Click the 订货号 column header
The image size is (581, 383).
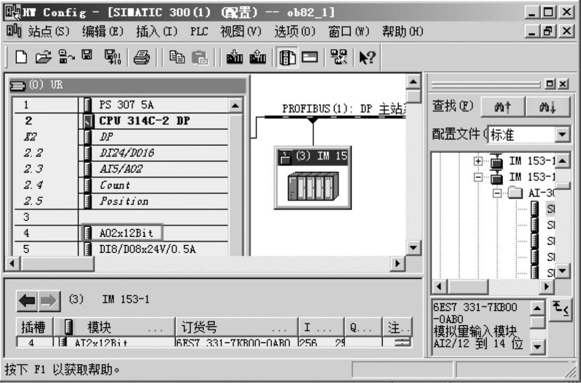pos(237,327)
